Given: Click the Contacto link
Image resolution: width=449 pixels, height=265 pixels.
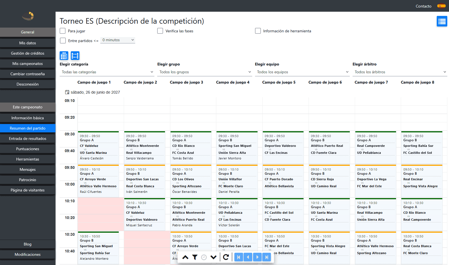Looking at the screenshot, I should (423, 6).
